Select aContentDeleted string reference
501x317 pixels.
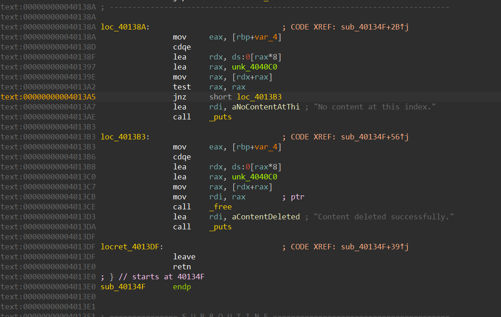[266, 217]
